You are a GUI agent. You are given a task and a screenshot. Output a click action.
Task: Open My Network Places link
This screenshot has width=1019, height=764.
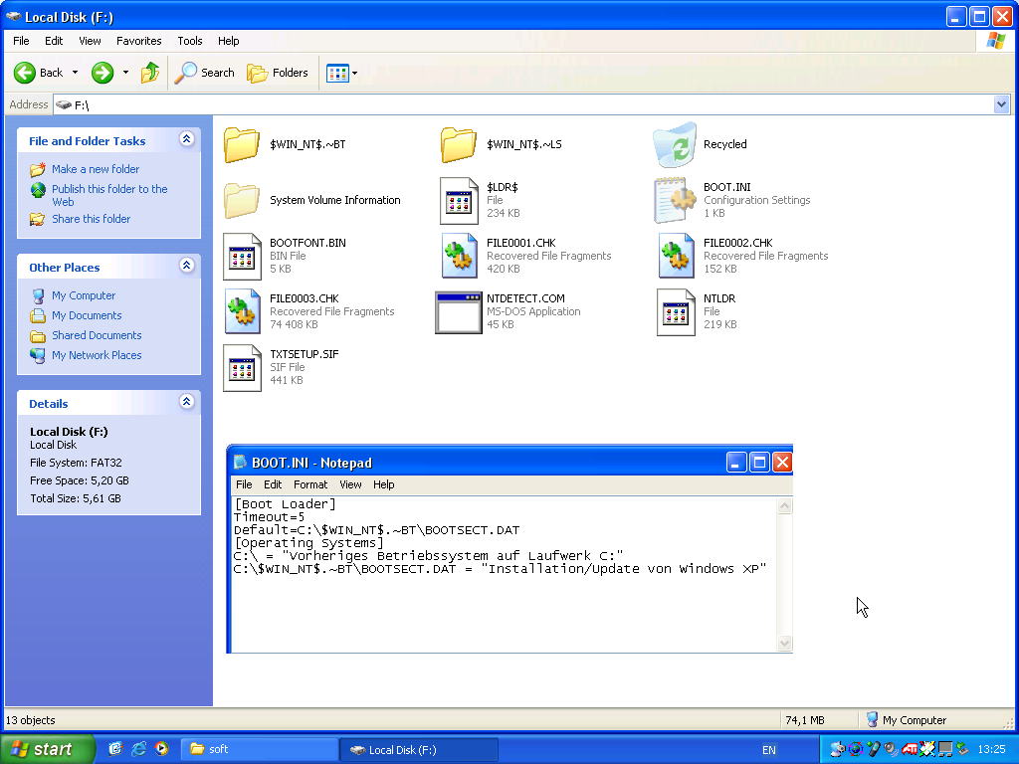tap(97, 356)
